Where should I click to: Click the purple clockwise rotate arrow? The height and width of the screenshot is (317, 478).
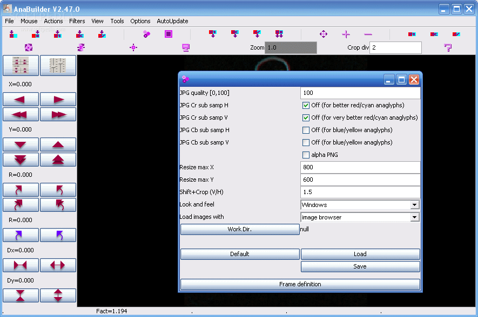coord(21,235)
